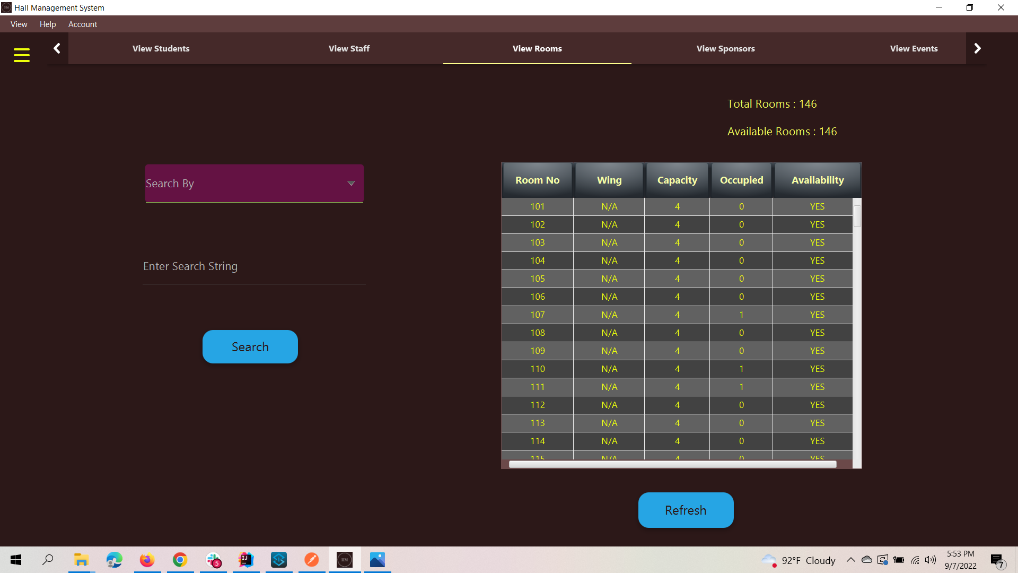Open the volume control in system tray
Viewport: 1018px width, 573px height.
(x=931, y=560)
